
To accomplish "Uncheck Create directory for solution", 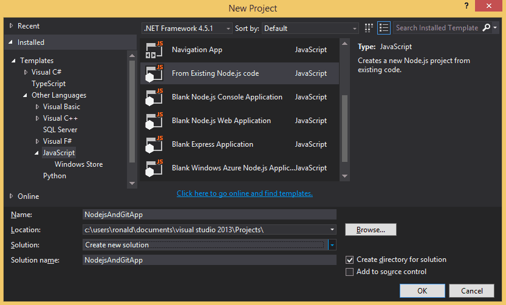I will (x=349, y=260).
